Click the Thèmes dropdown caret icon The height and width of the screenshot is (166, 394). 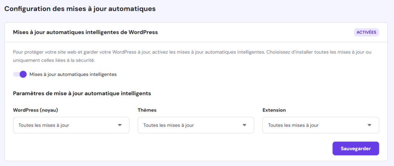point(244,125)
